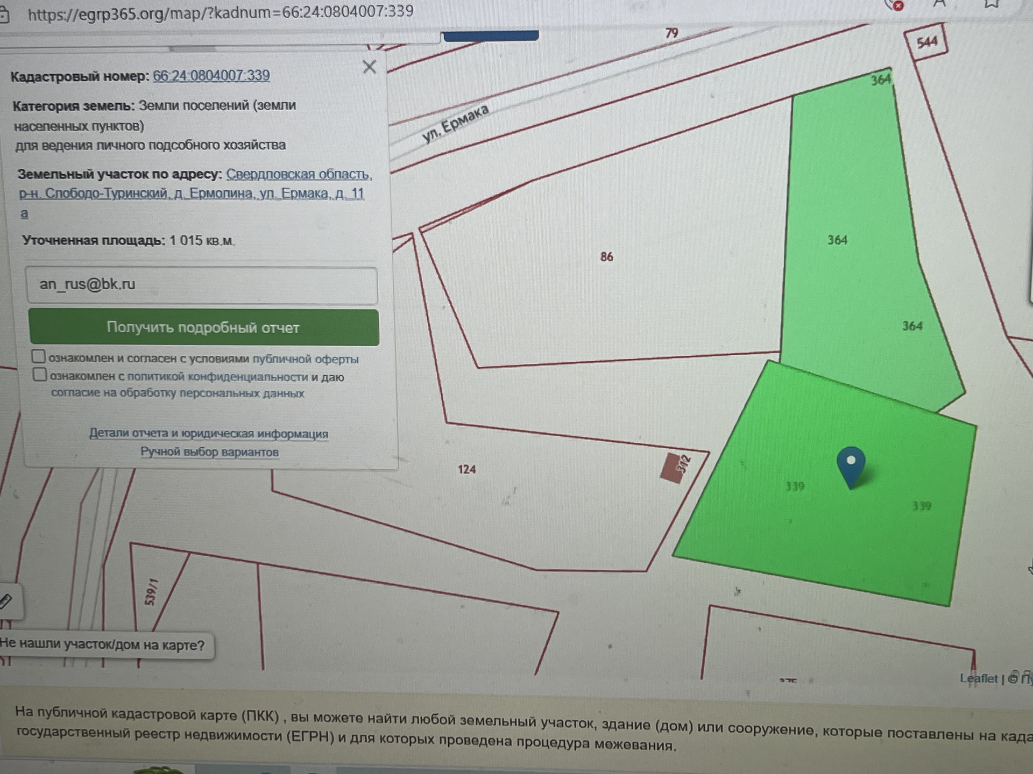This screenshot has width=1033, height=774.
Task: Click the Leaflet attribution link
Action: [x=978, y=679]
